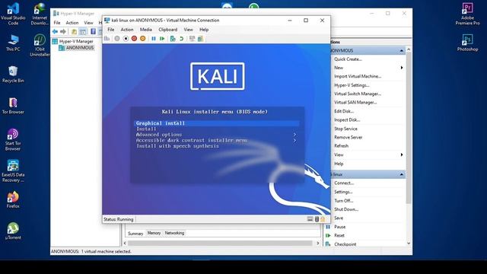
Task: Reset the VM using the green toolbar icon
Action: 162,39
